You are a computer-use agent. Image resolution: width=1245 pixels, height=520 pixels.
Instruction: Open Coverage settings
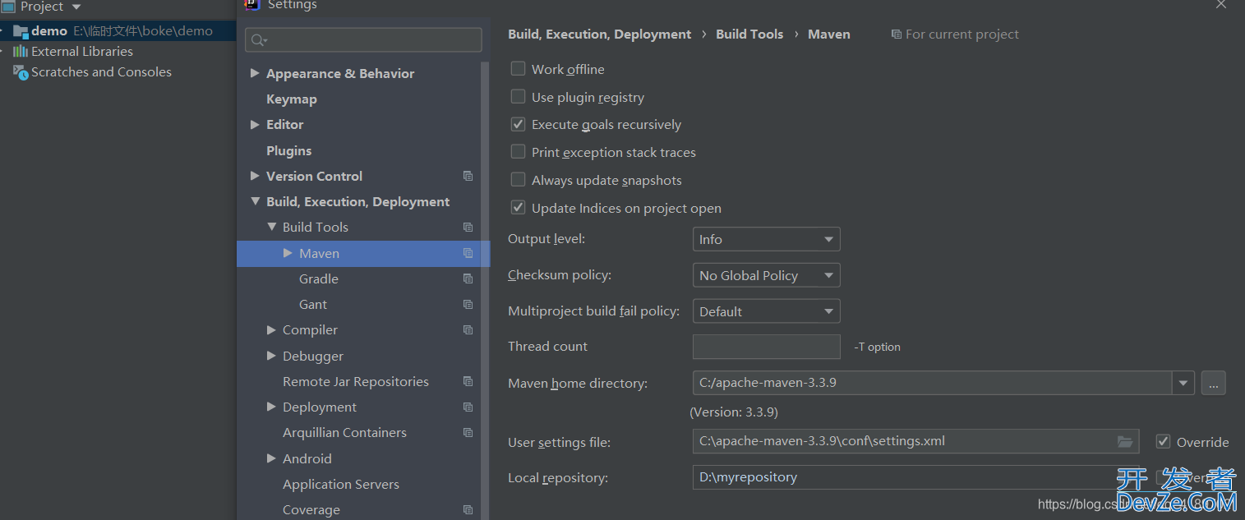[x=311, y=509]
